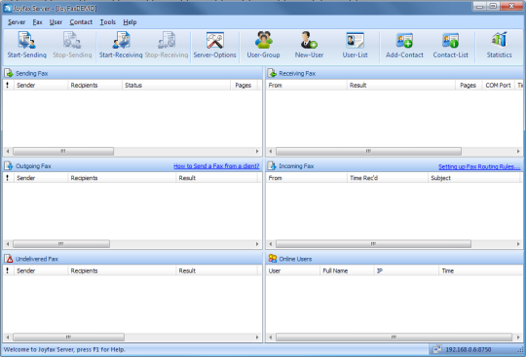Click left scroll arrow in Receiving Fax

[x=271, y=151]
